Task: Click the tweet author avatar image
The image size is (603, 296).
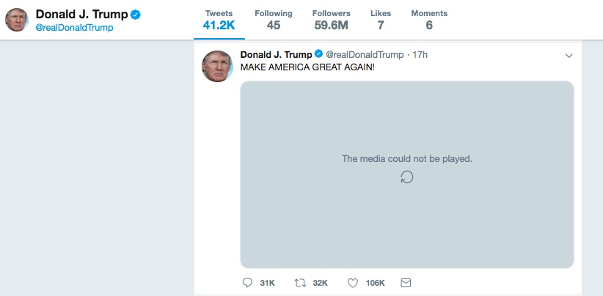Action: pos(217,67)
